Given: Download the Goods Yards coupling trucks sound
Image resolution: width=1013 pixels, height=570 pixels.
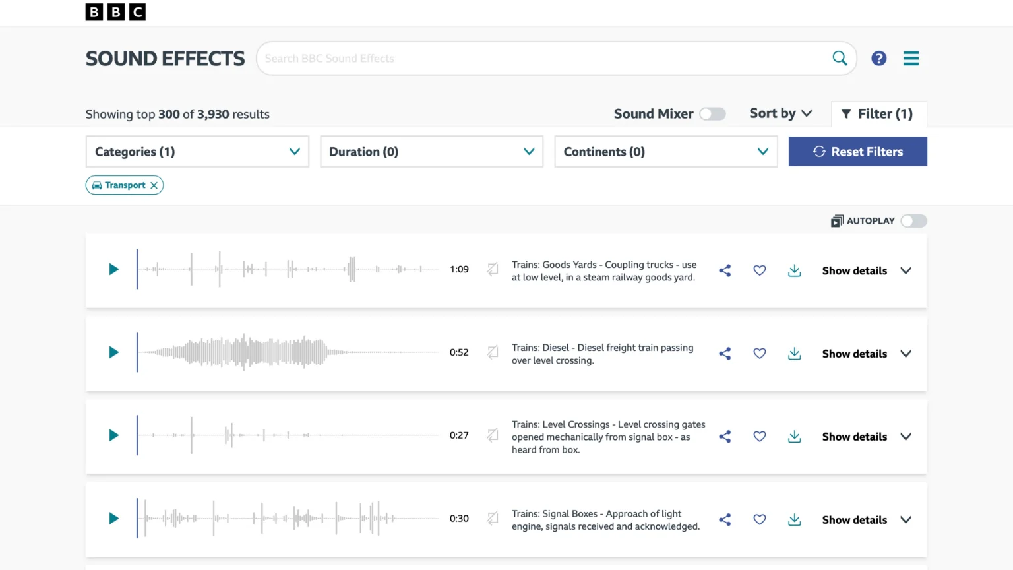Looking at the screenshot, I should 795,270.
